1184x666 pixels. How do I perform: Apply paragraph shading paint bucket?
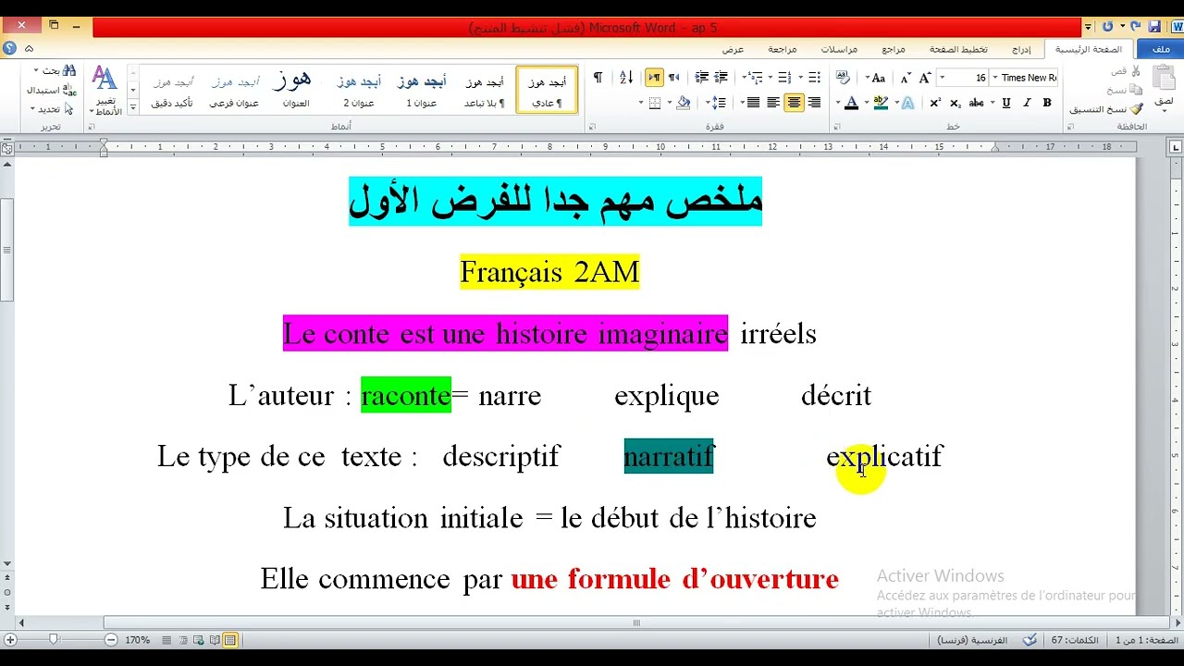tap(683, 103)
